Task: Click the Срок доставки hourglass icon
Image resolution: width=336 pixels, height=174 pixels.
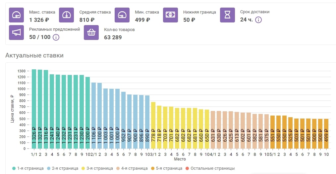Action: [x=228, y=15]
